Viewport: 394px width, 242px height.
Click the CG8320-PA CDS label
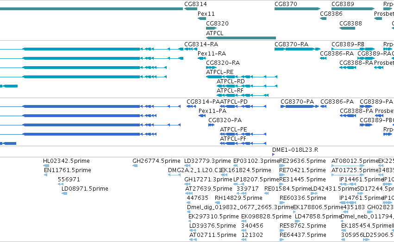pos(225,120)
